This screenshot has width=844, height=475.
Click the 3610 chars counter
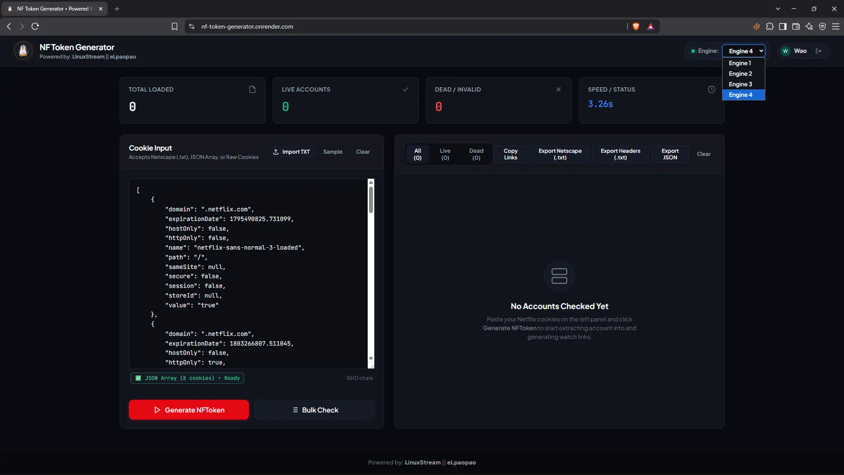coord(359,378)
